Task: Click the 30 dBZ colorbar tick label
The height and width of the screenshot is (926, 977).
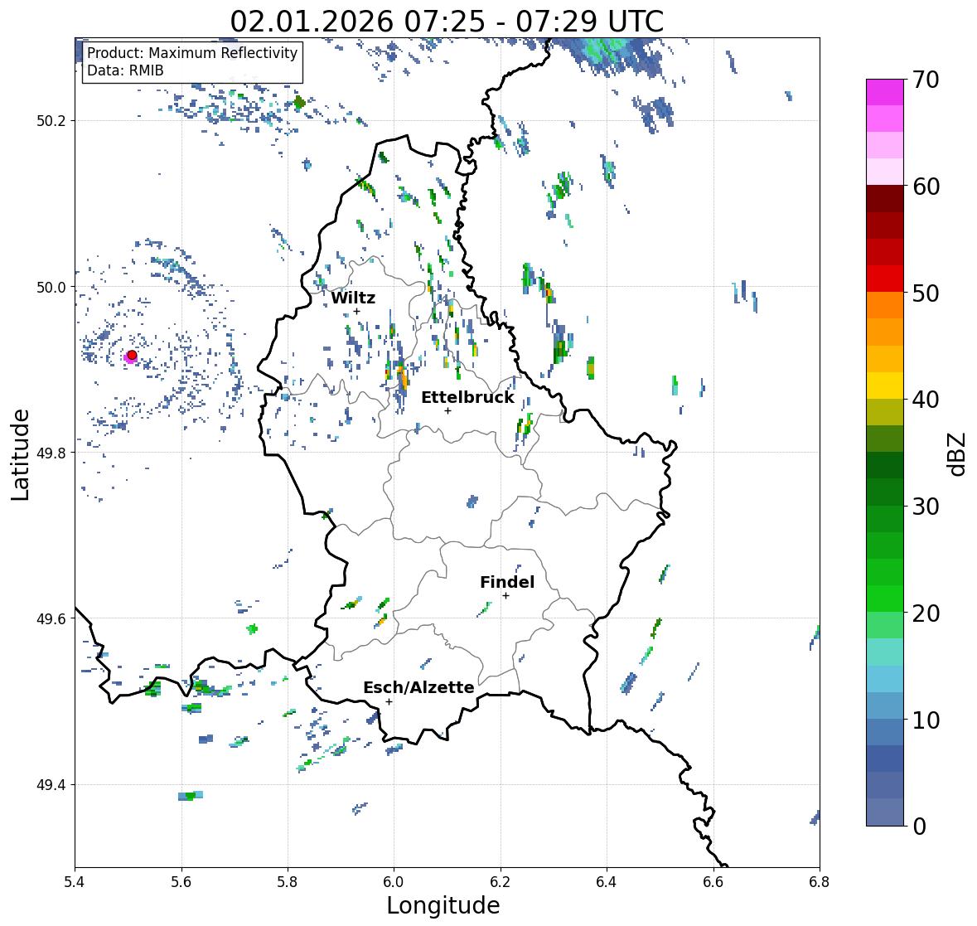Action: pyautogui.click(x=926, y=506)
